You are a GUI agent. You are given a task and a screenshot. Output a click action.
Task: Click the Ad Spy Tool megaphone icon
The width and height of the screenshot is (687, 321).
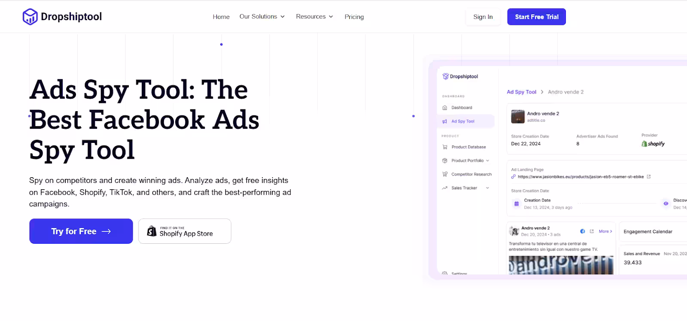point(445,121)
